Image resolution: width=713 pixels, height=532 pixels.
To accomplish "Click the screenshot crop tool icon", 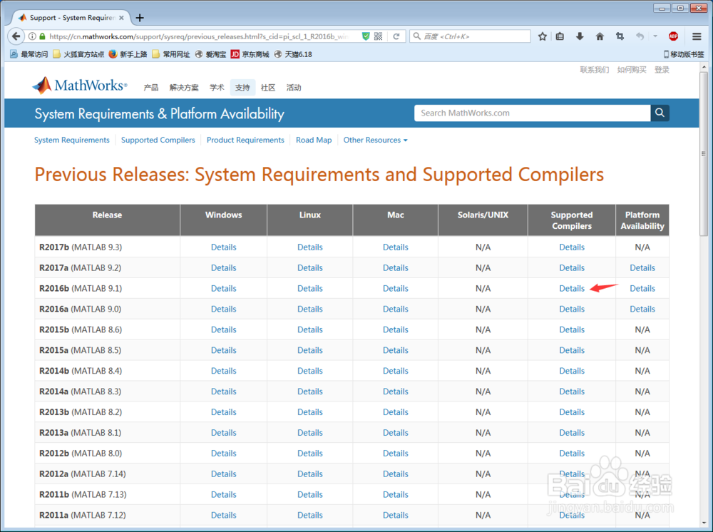I will (x=620, y=36).
